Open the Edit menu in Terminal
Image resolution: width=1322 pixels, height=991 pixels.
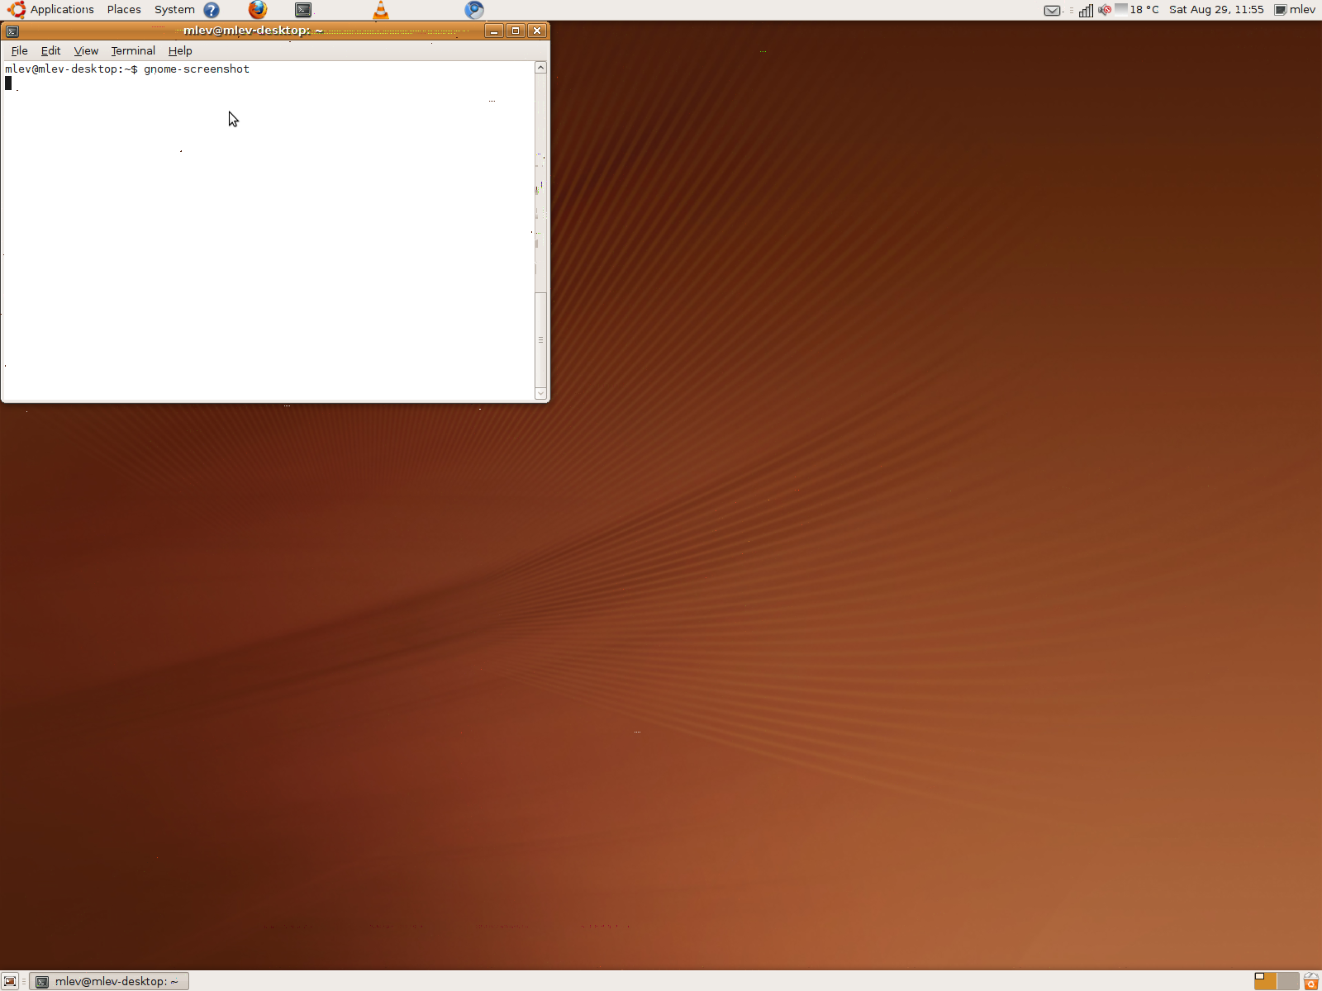(x=51, y=50)
